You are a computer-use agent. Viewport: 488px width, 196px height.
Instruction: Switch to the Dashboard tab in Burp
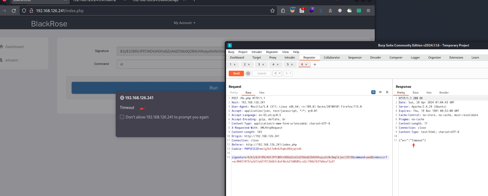pos(237,58)
